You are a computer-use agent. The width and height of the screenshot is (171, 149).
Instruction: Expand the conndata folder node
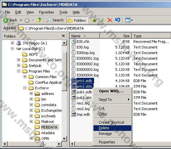pyautogui.click(x=31, y=104)
